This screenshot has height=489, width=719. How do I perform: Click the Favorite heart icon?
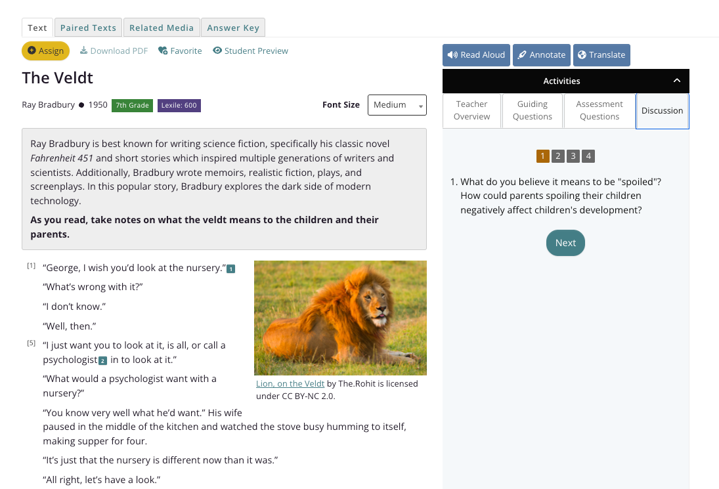163,51
